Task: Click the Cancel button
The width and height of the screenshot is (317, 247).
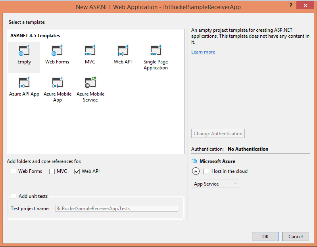Action: [295, 237]
